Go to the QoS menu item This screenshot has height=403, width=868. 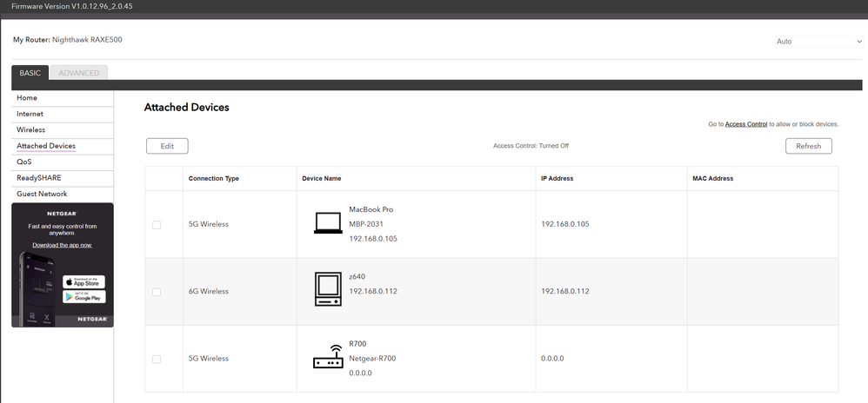pos(24,162)
